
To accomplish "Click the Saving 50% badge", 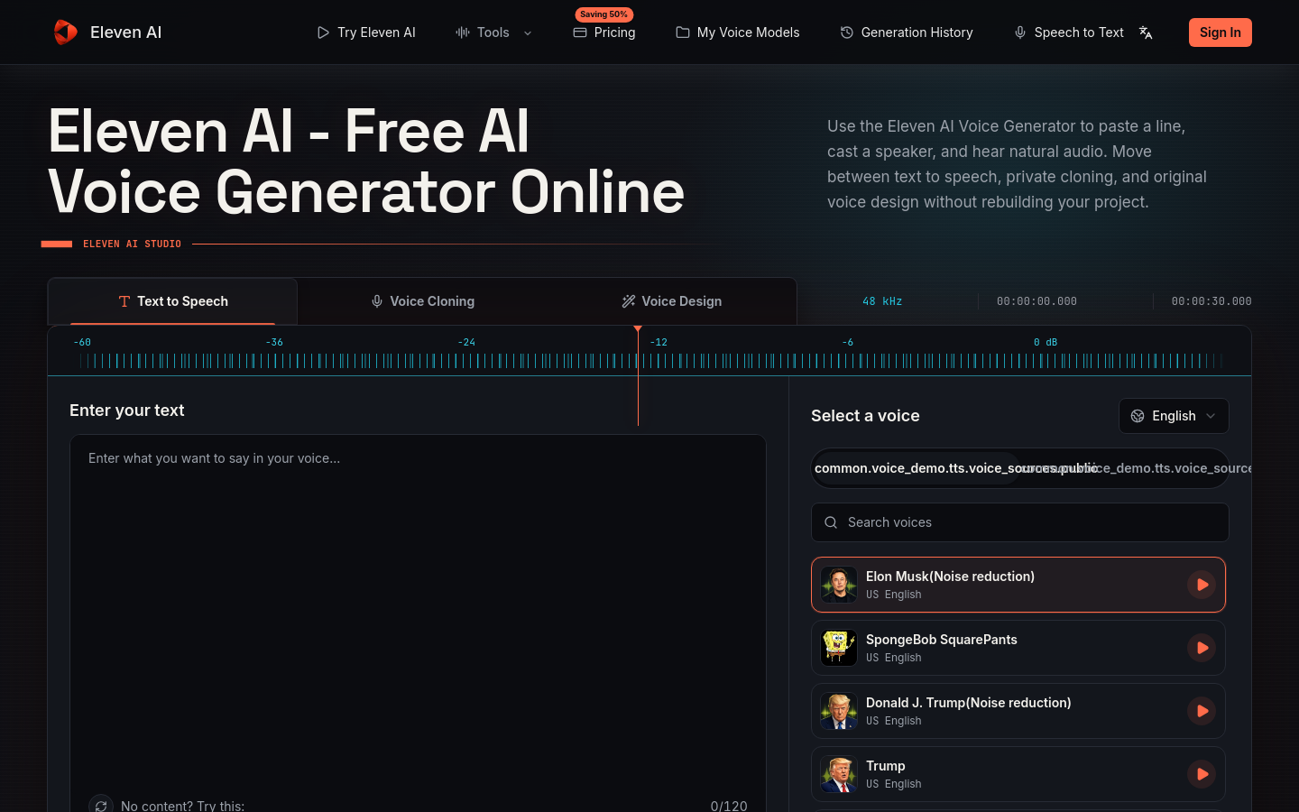I will point(604,14).
